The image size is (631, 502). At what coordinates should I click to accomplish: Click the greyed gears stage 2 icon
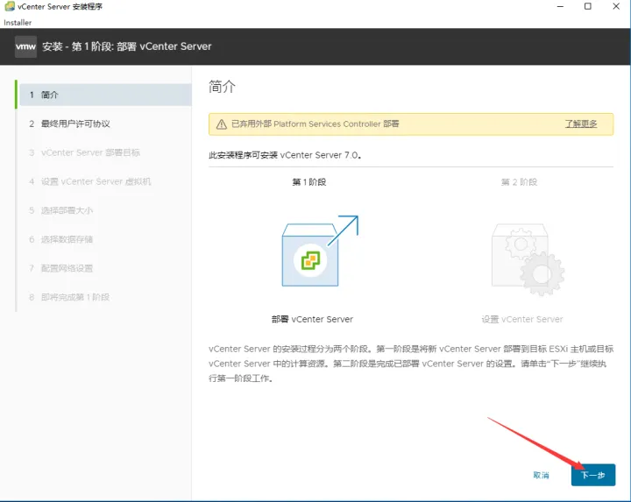(528, 259)
